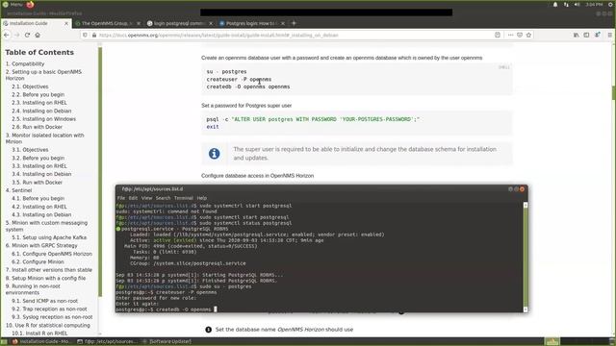Bookmark this page with the star icon
The width and height of the screenshot is (616, 346).
(x=528, y=35)
